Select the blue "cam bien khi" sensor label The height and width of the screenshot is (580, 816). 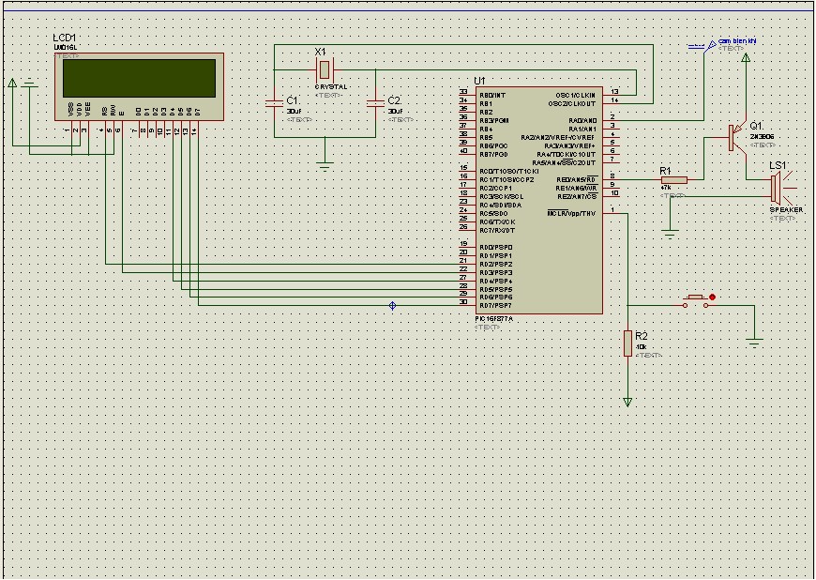point(737,41)
